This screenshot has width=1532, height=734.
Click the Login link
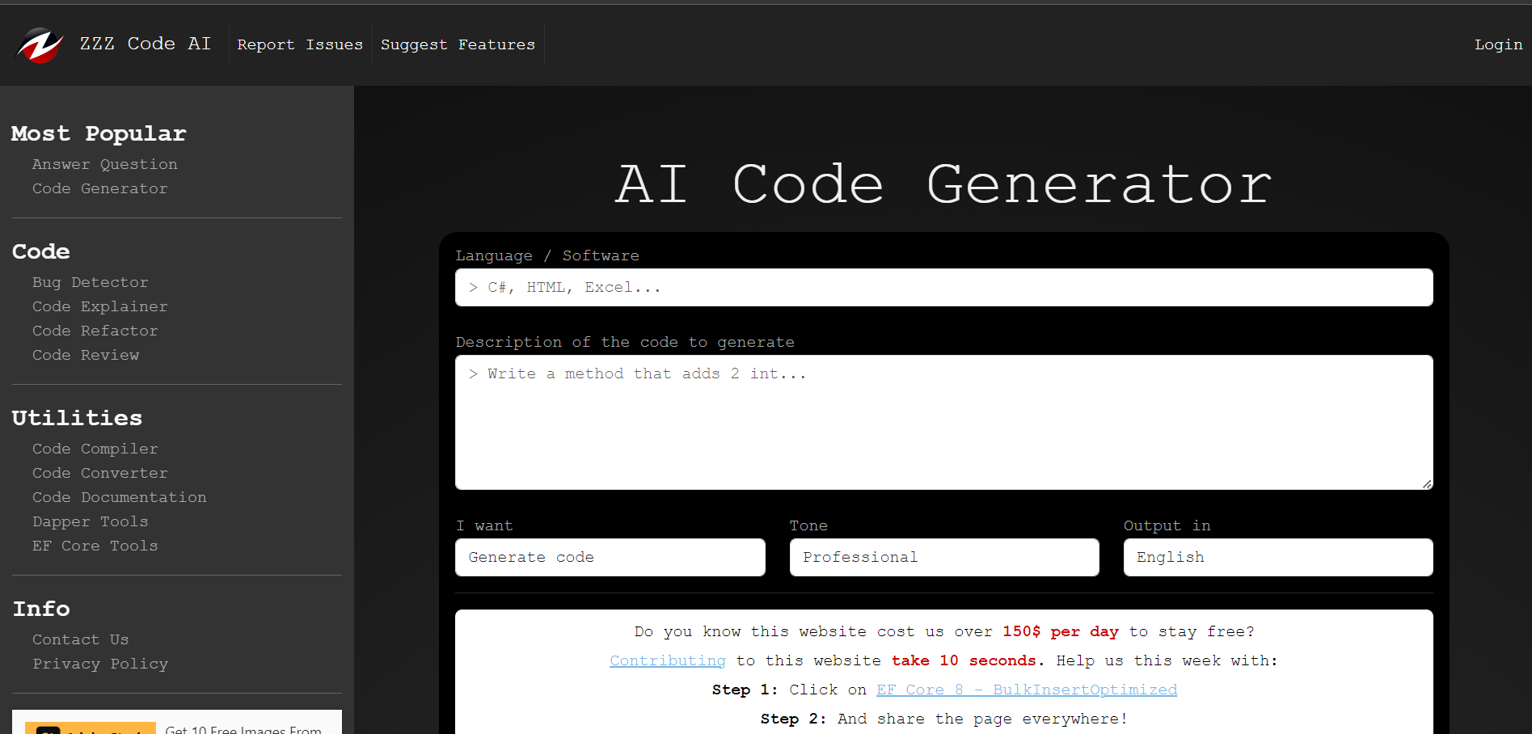[x=1497, y=44]
